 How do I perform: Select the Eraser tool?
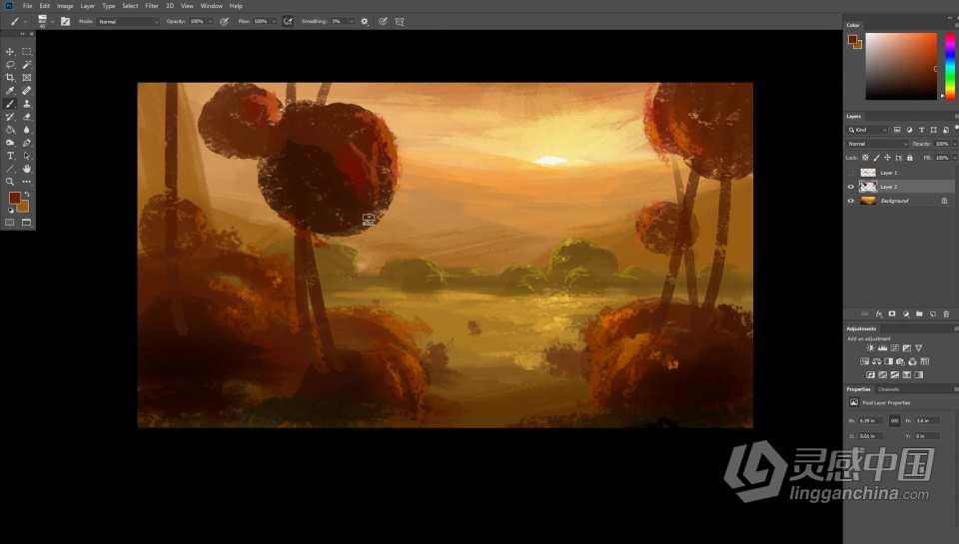click(26, 117)
